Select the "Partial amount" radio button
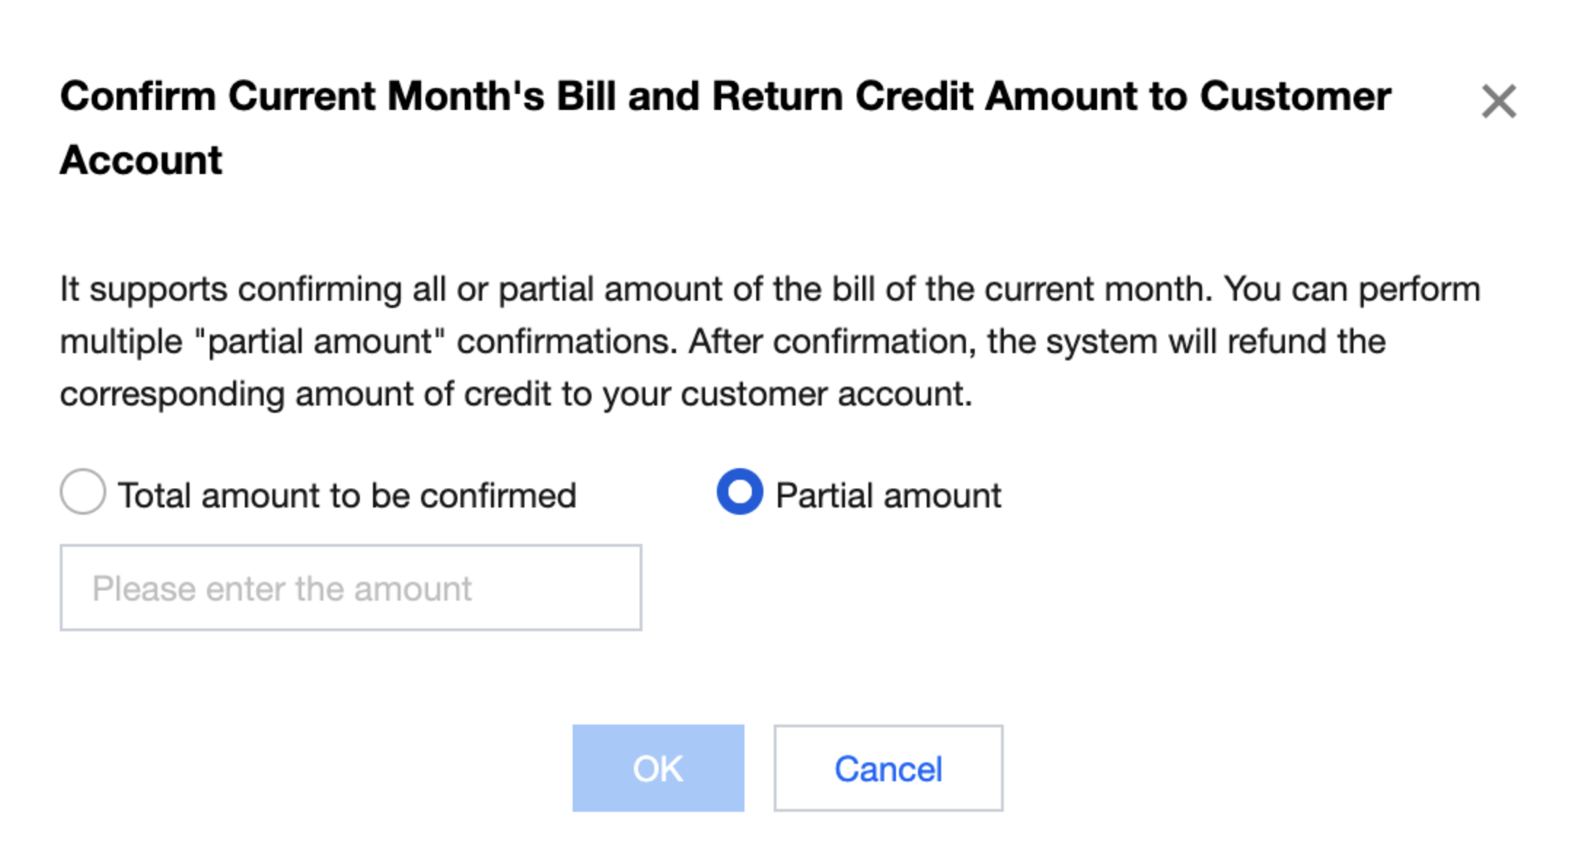 739,492
